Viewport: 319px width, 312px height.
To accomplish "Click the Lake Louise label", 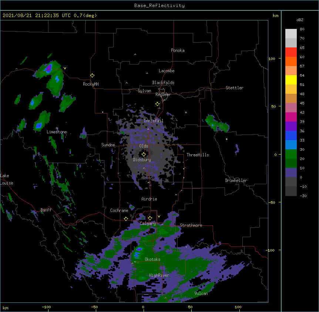I will pos(7,179).
